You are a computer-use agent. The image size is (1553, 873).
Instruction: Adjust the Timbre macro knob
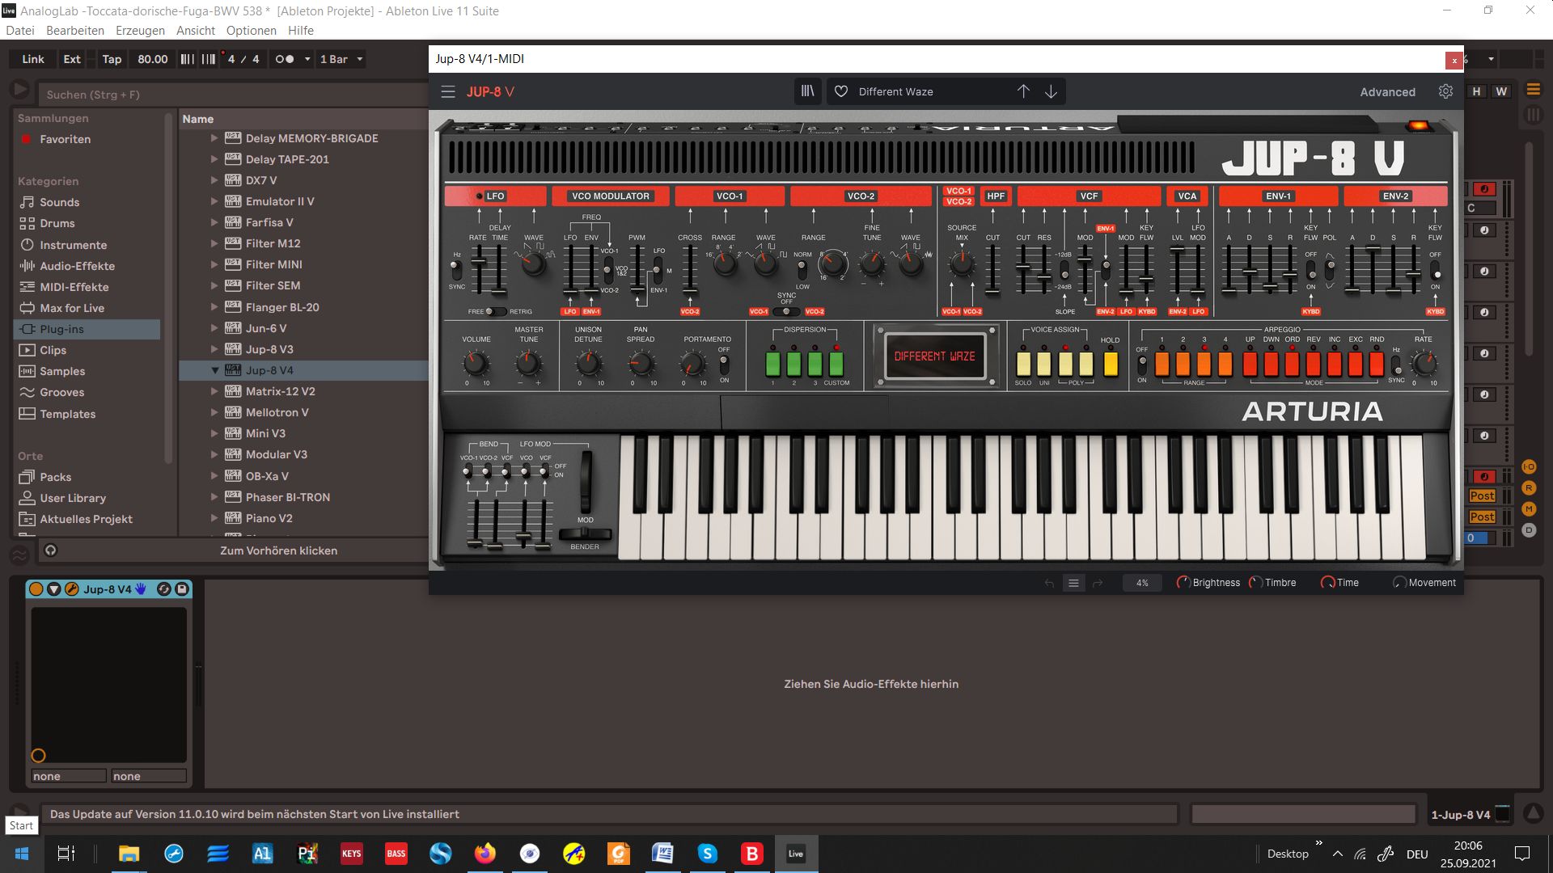click(x=1255, y=582)
